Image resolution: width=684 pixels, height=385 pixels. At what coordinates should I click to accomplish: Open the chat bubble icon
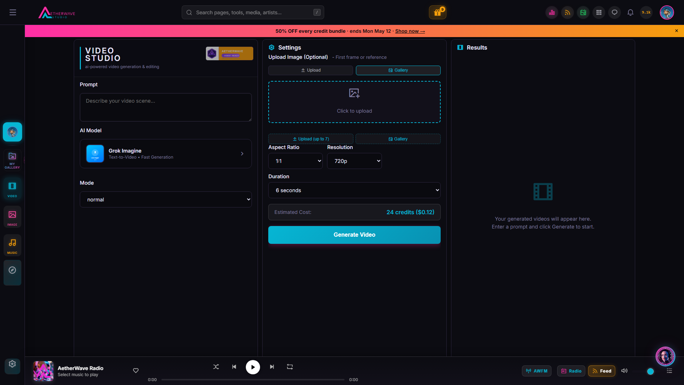(615, 12)
